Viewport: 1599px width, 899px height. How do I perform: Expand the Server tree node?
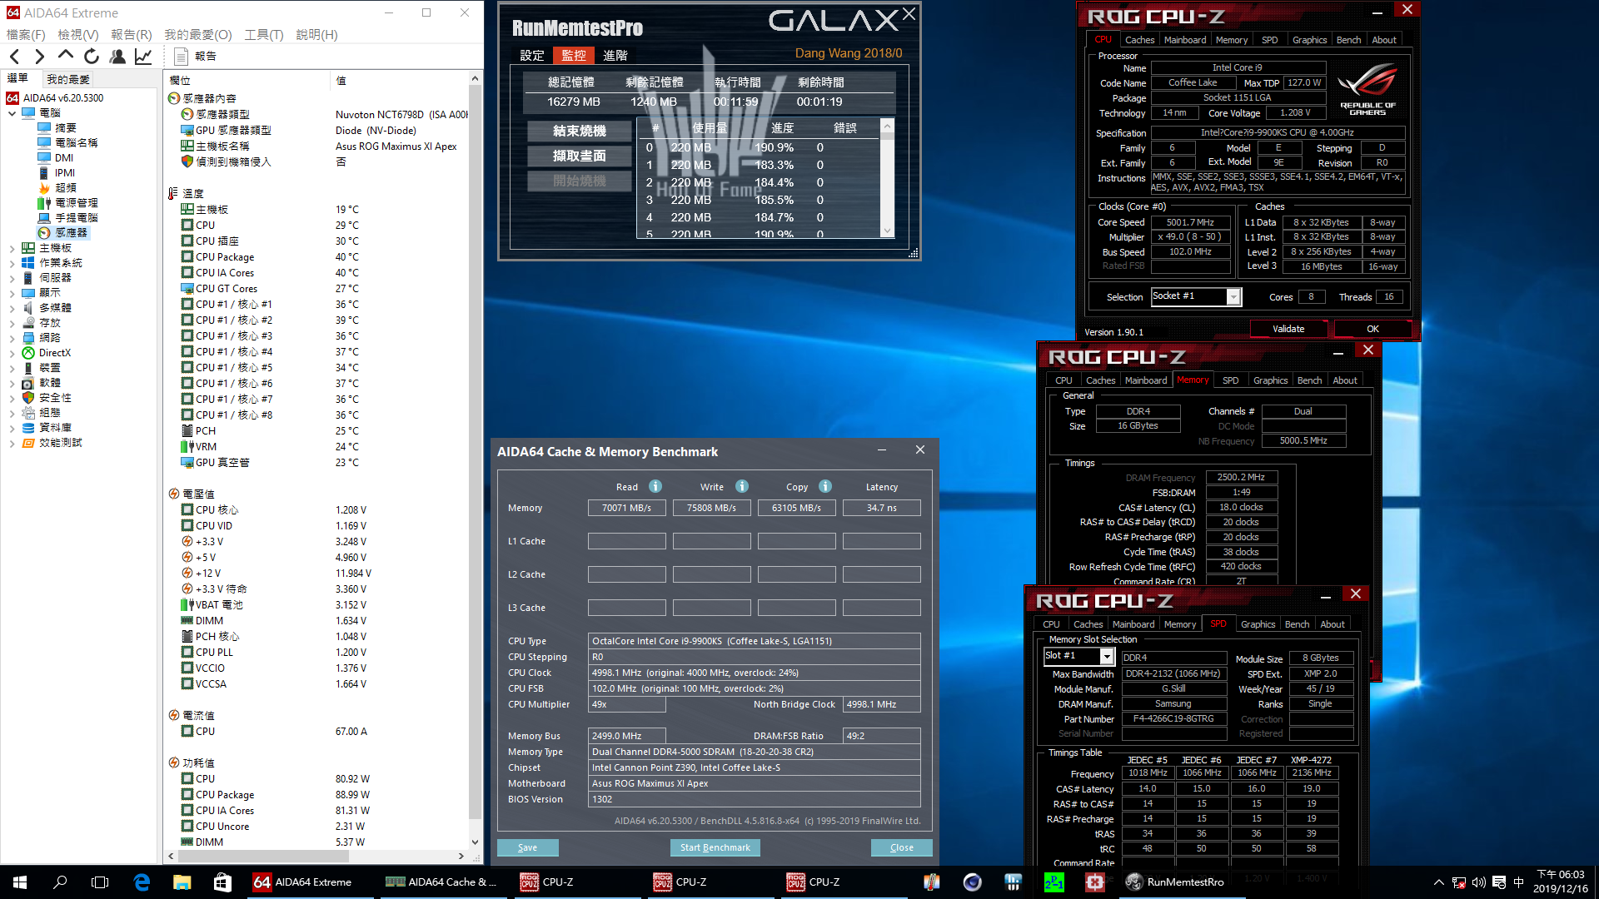pyautogui.click(x=12, y=278)
